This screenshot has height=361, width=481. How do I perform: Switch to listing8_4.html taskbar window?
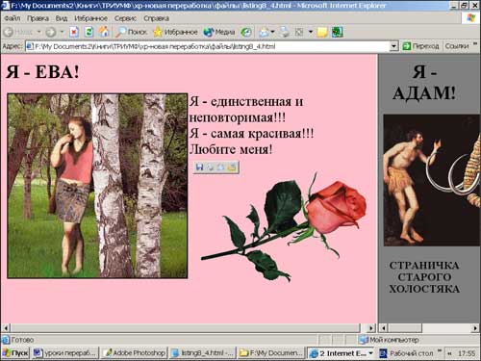point(203,353)
